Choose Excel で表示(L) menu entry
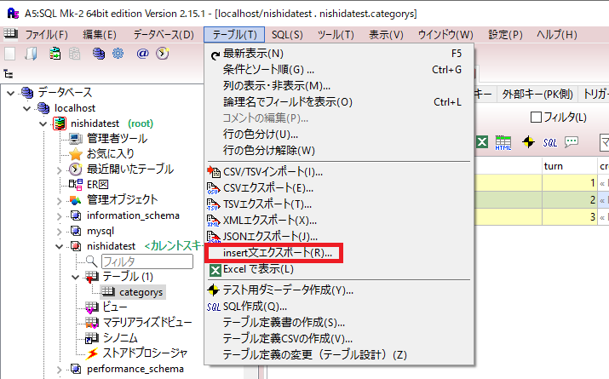 (x=339, y=269)
